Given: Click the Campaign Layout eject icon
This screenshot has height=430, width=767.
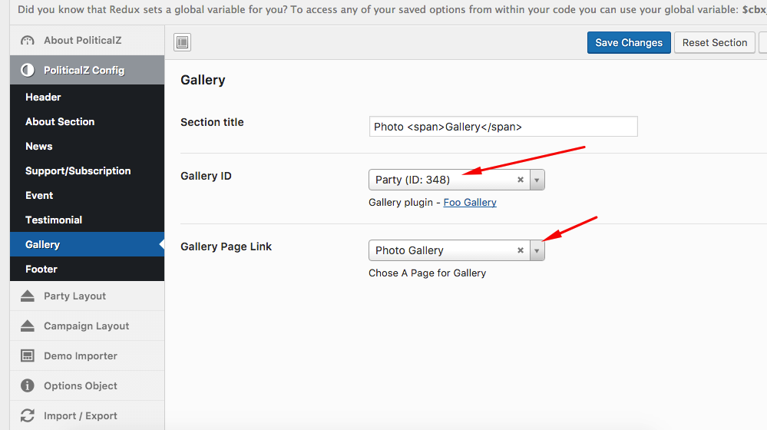Looking at the screenshot, I should tap(28, 326).
